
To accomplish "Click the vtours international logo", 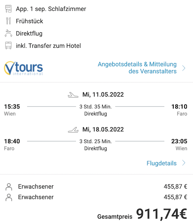I will tap(24, 68).
